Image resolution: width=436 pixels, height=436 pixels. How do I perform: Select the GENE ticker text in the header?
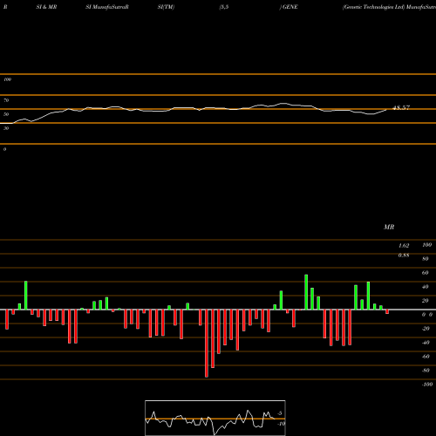[x=290, y=7]
